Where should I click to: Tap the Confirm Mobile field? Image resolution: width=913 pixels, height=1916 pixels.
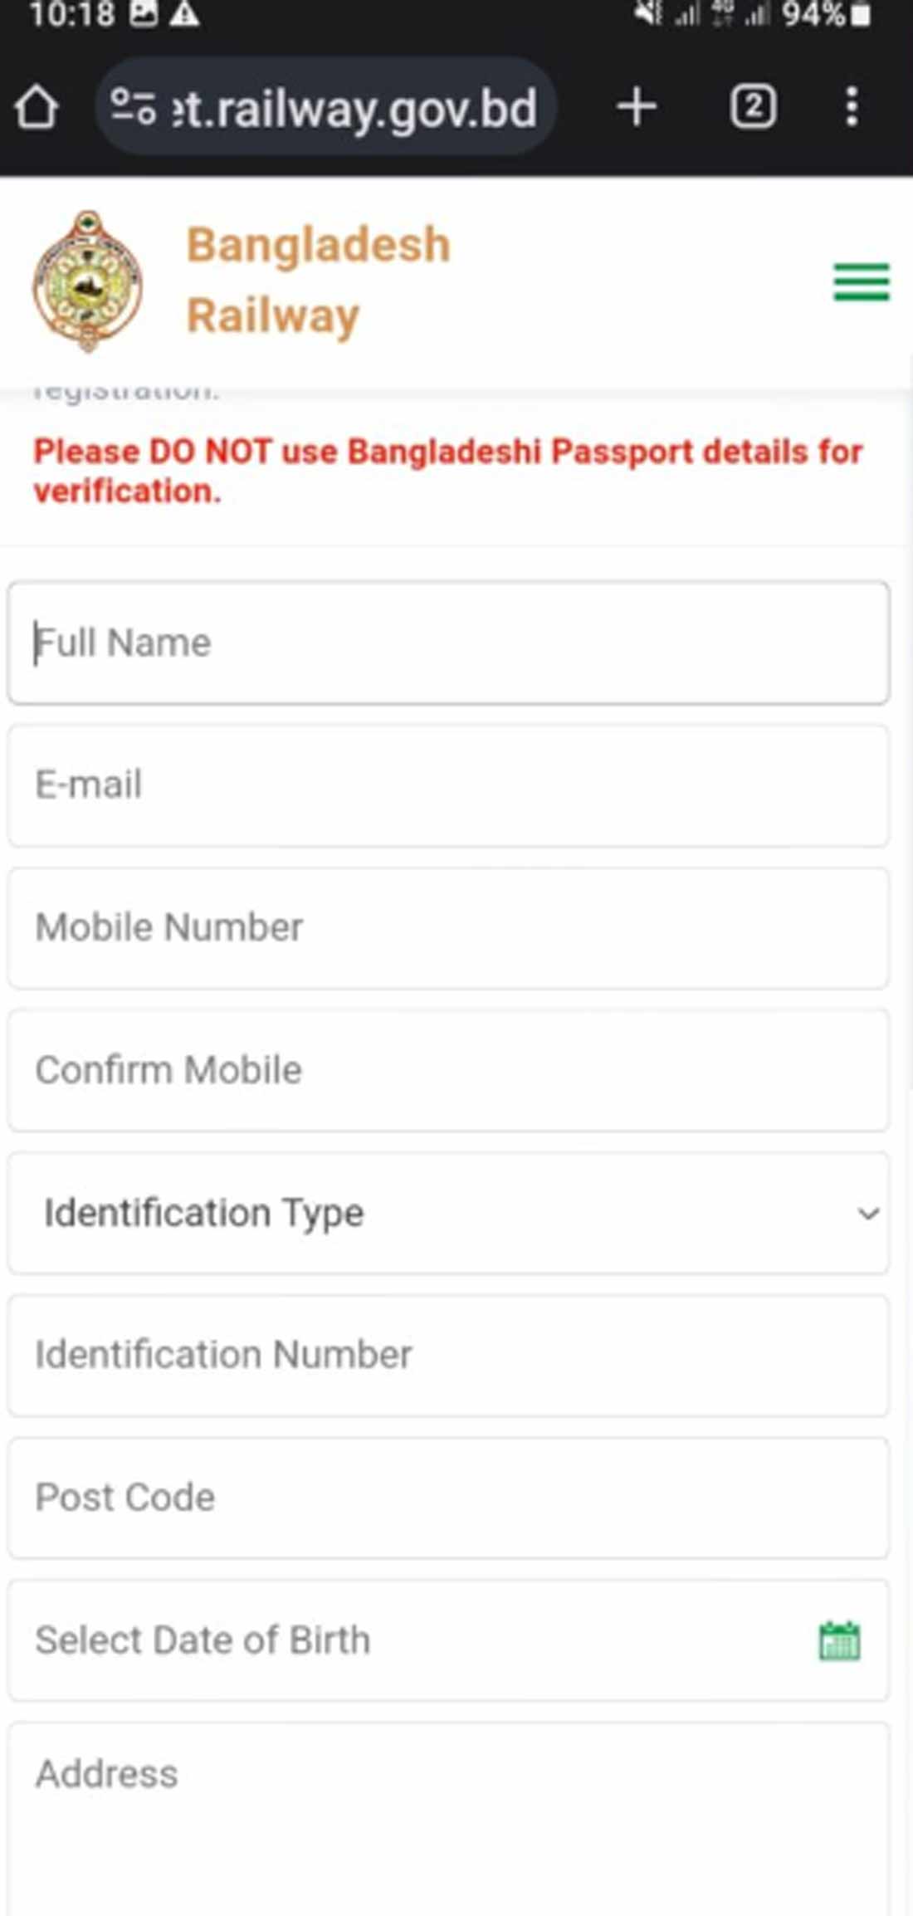coord(448,1070)
